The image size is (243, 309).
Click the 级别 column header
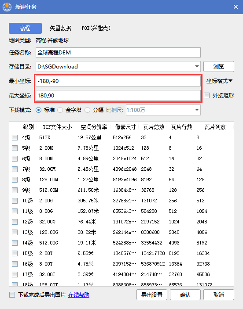tap(28, 127)
